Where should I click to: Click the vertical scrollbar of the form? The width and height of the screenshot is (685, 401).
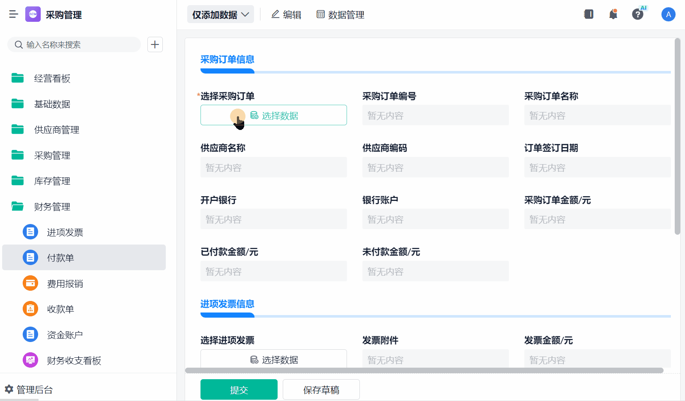click(x=677, y=136)
